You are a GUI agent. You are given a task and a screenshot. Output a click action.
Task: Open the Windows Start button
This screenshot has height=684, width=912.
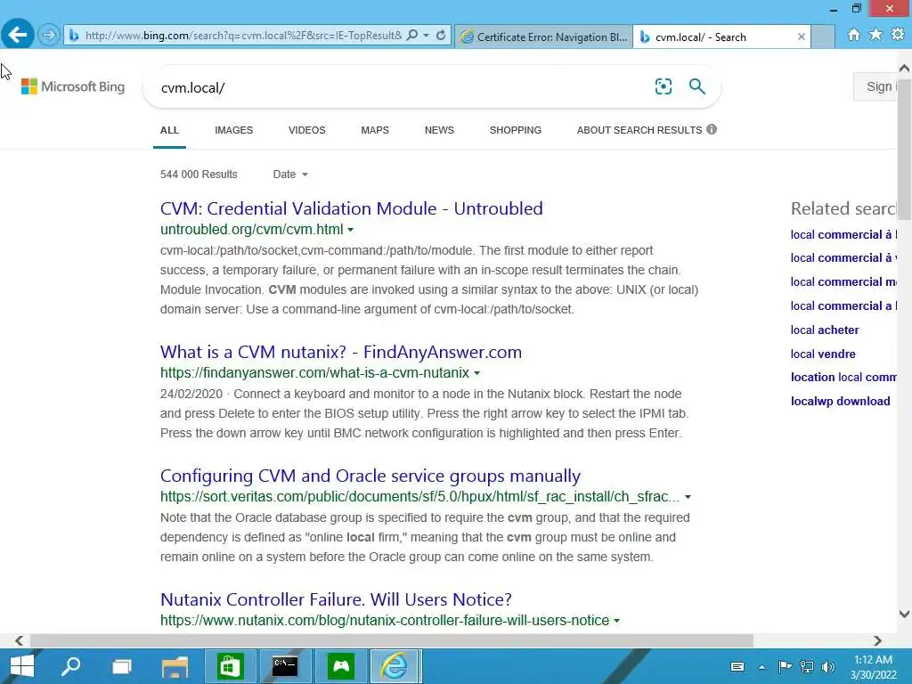click(22, 666)
